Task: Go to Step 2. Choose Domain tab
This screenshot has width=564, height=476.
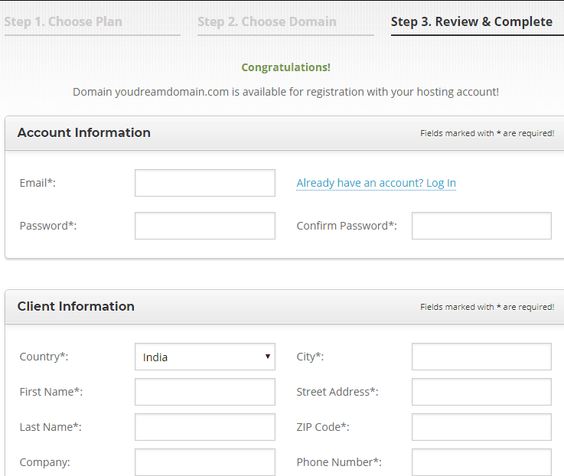Action: coord(266,21)
